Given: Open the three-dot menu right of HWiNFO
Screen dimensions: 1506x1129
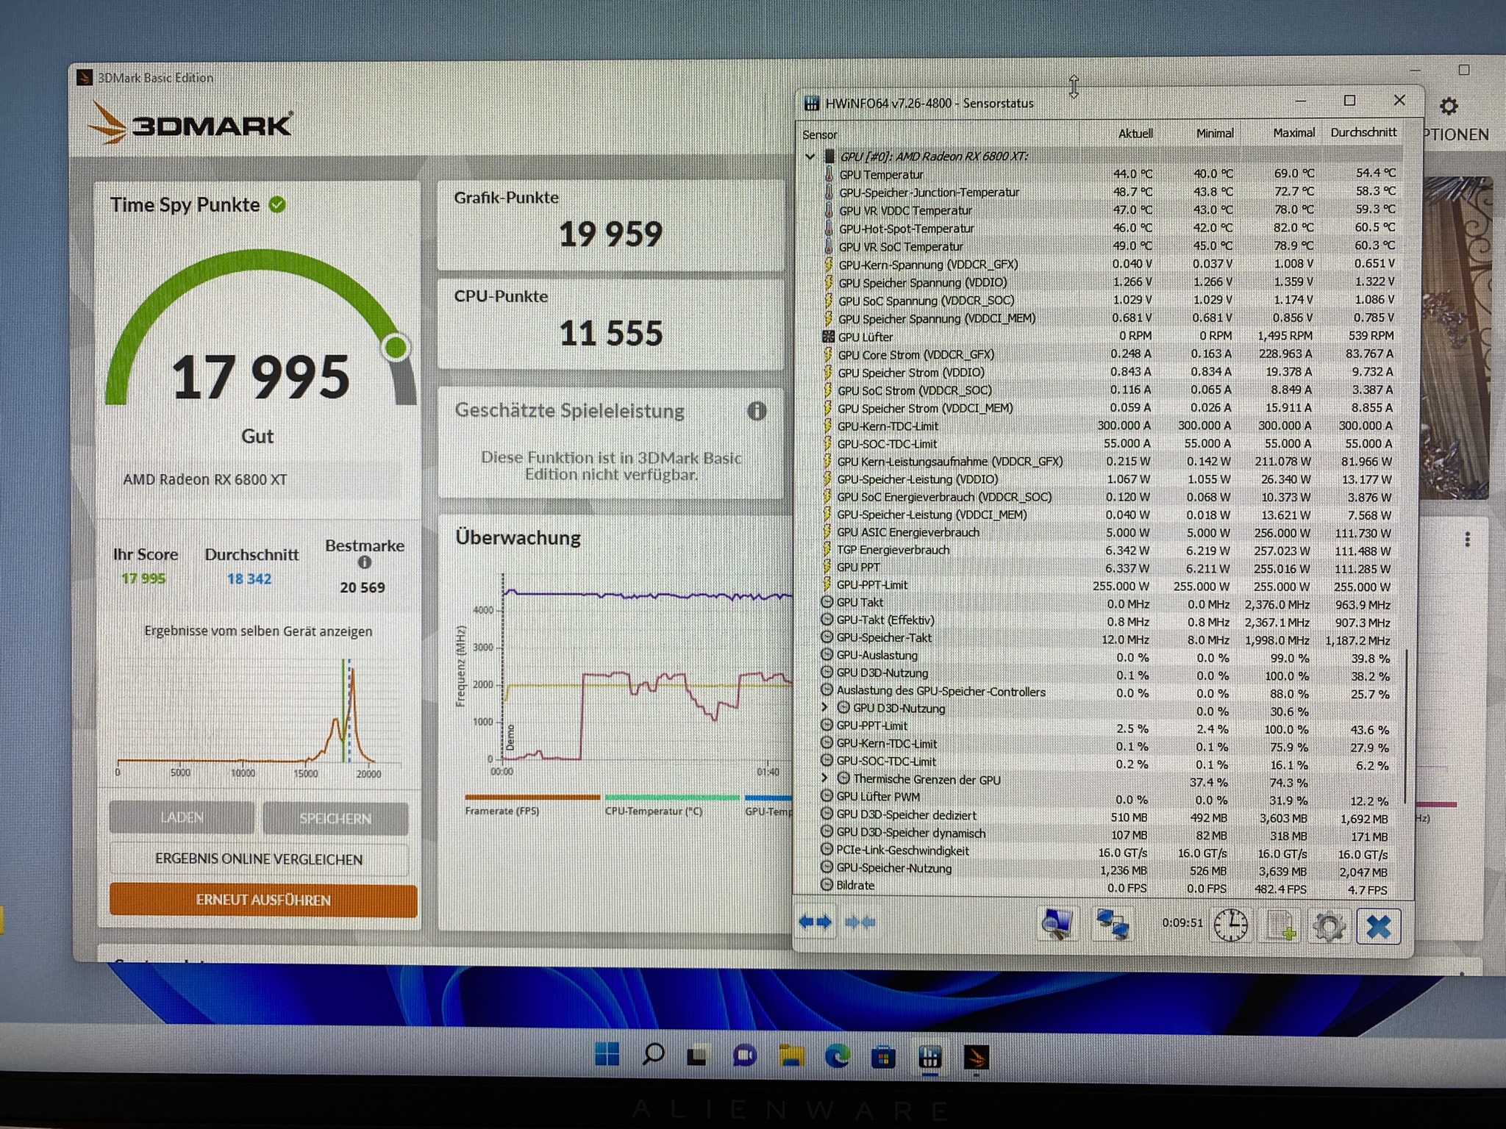Looking at the screenshot, I should (1467, 540).
